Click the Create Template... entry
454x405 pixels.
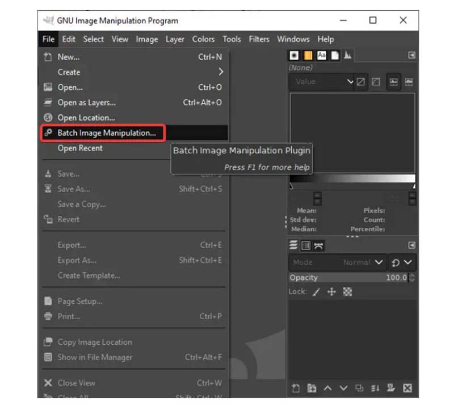[x=133, y=275]
